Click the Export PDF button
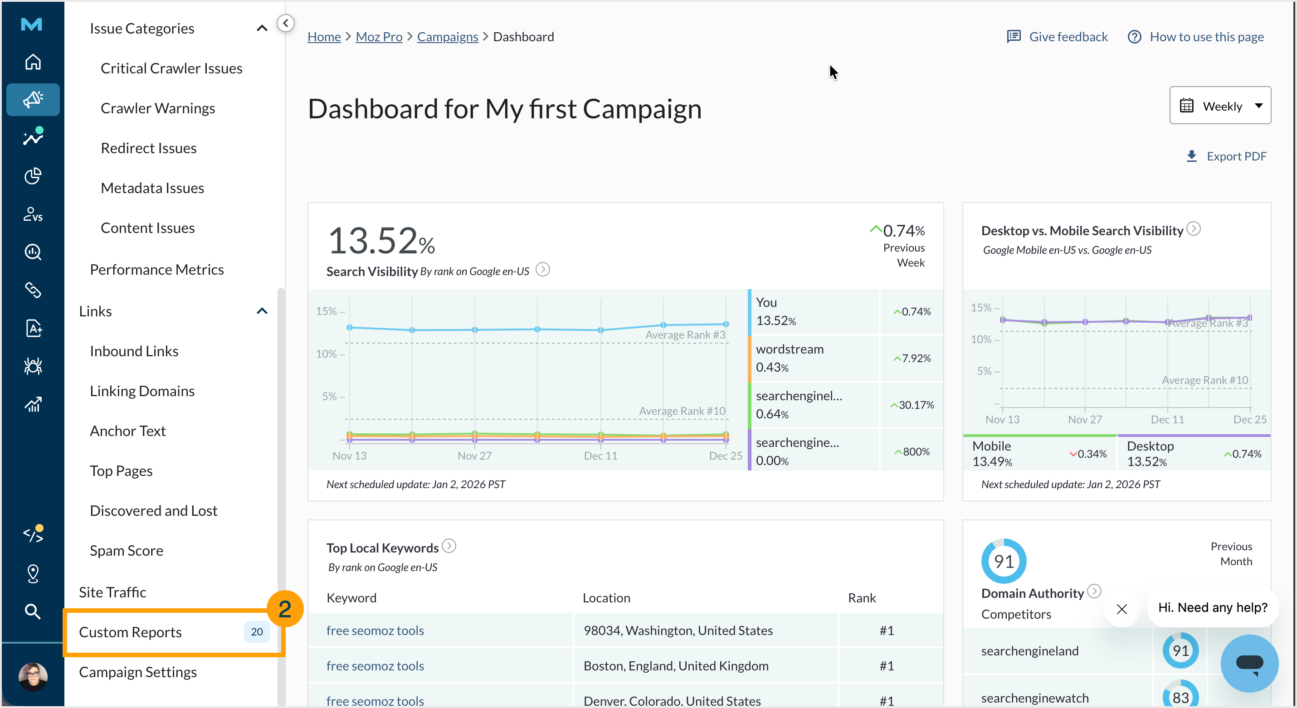The image size is (1297, 708). [x=1226, y=156]
